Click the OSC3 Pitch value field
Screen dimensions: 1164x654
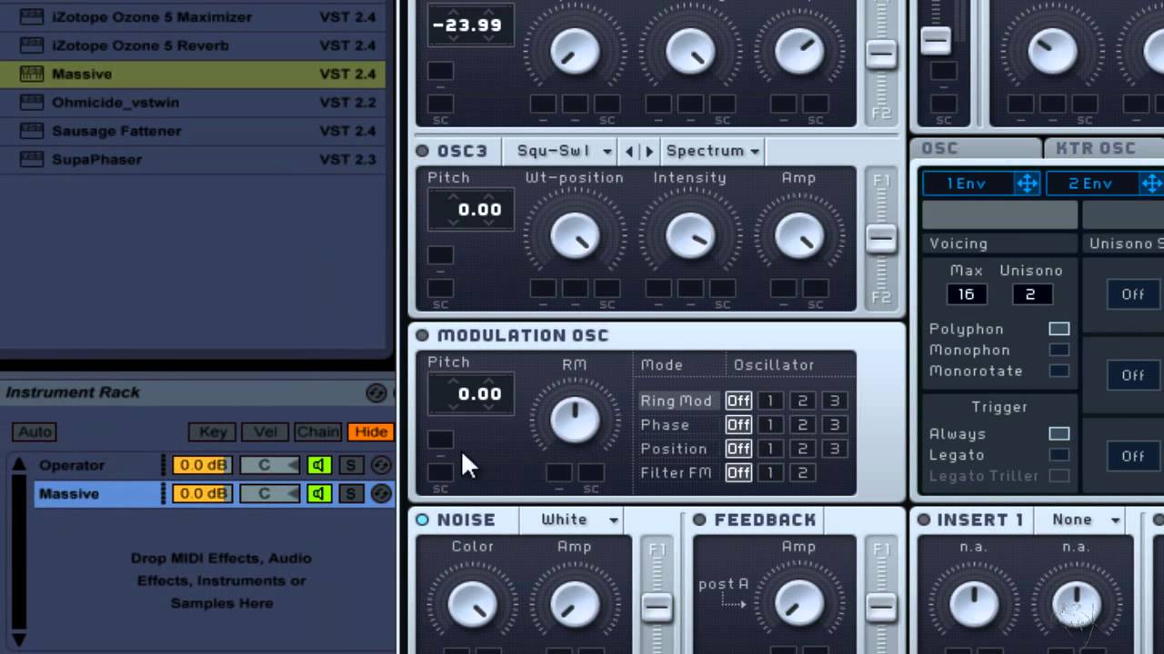(470, 210)
